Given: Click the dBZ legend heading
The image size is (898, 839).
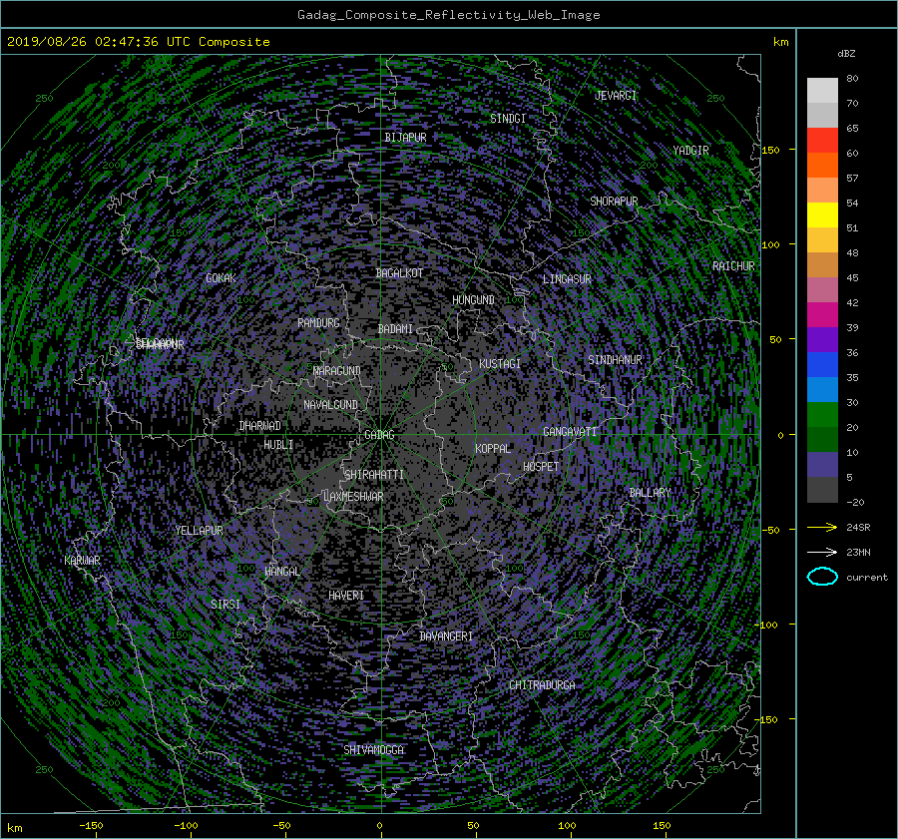Looking at the screenshot, I should pyautogui.click(x=846, y=54).
